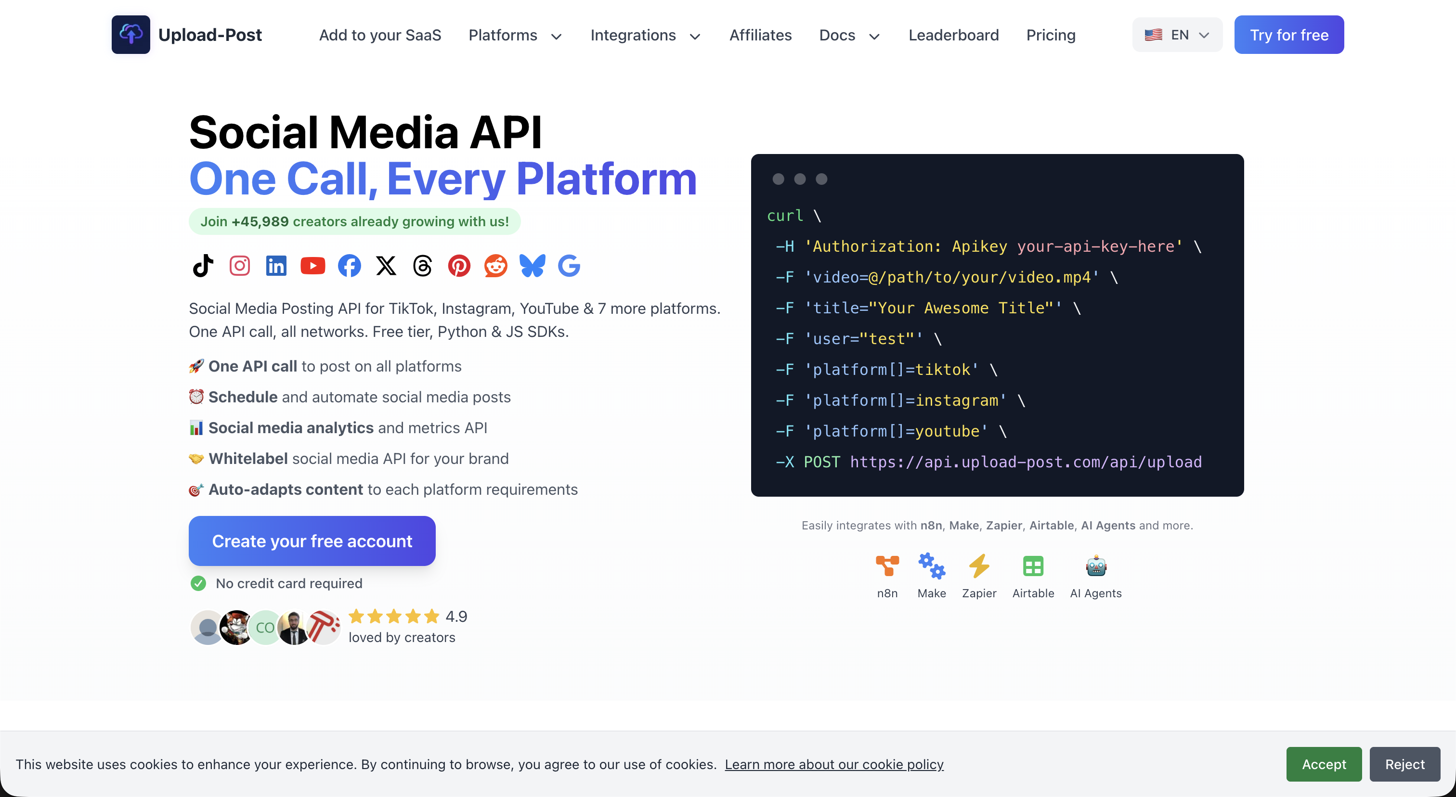Click the Pinterest platform icon
This screenshot has height=797, width=1456.
(459, 266)
